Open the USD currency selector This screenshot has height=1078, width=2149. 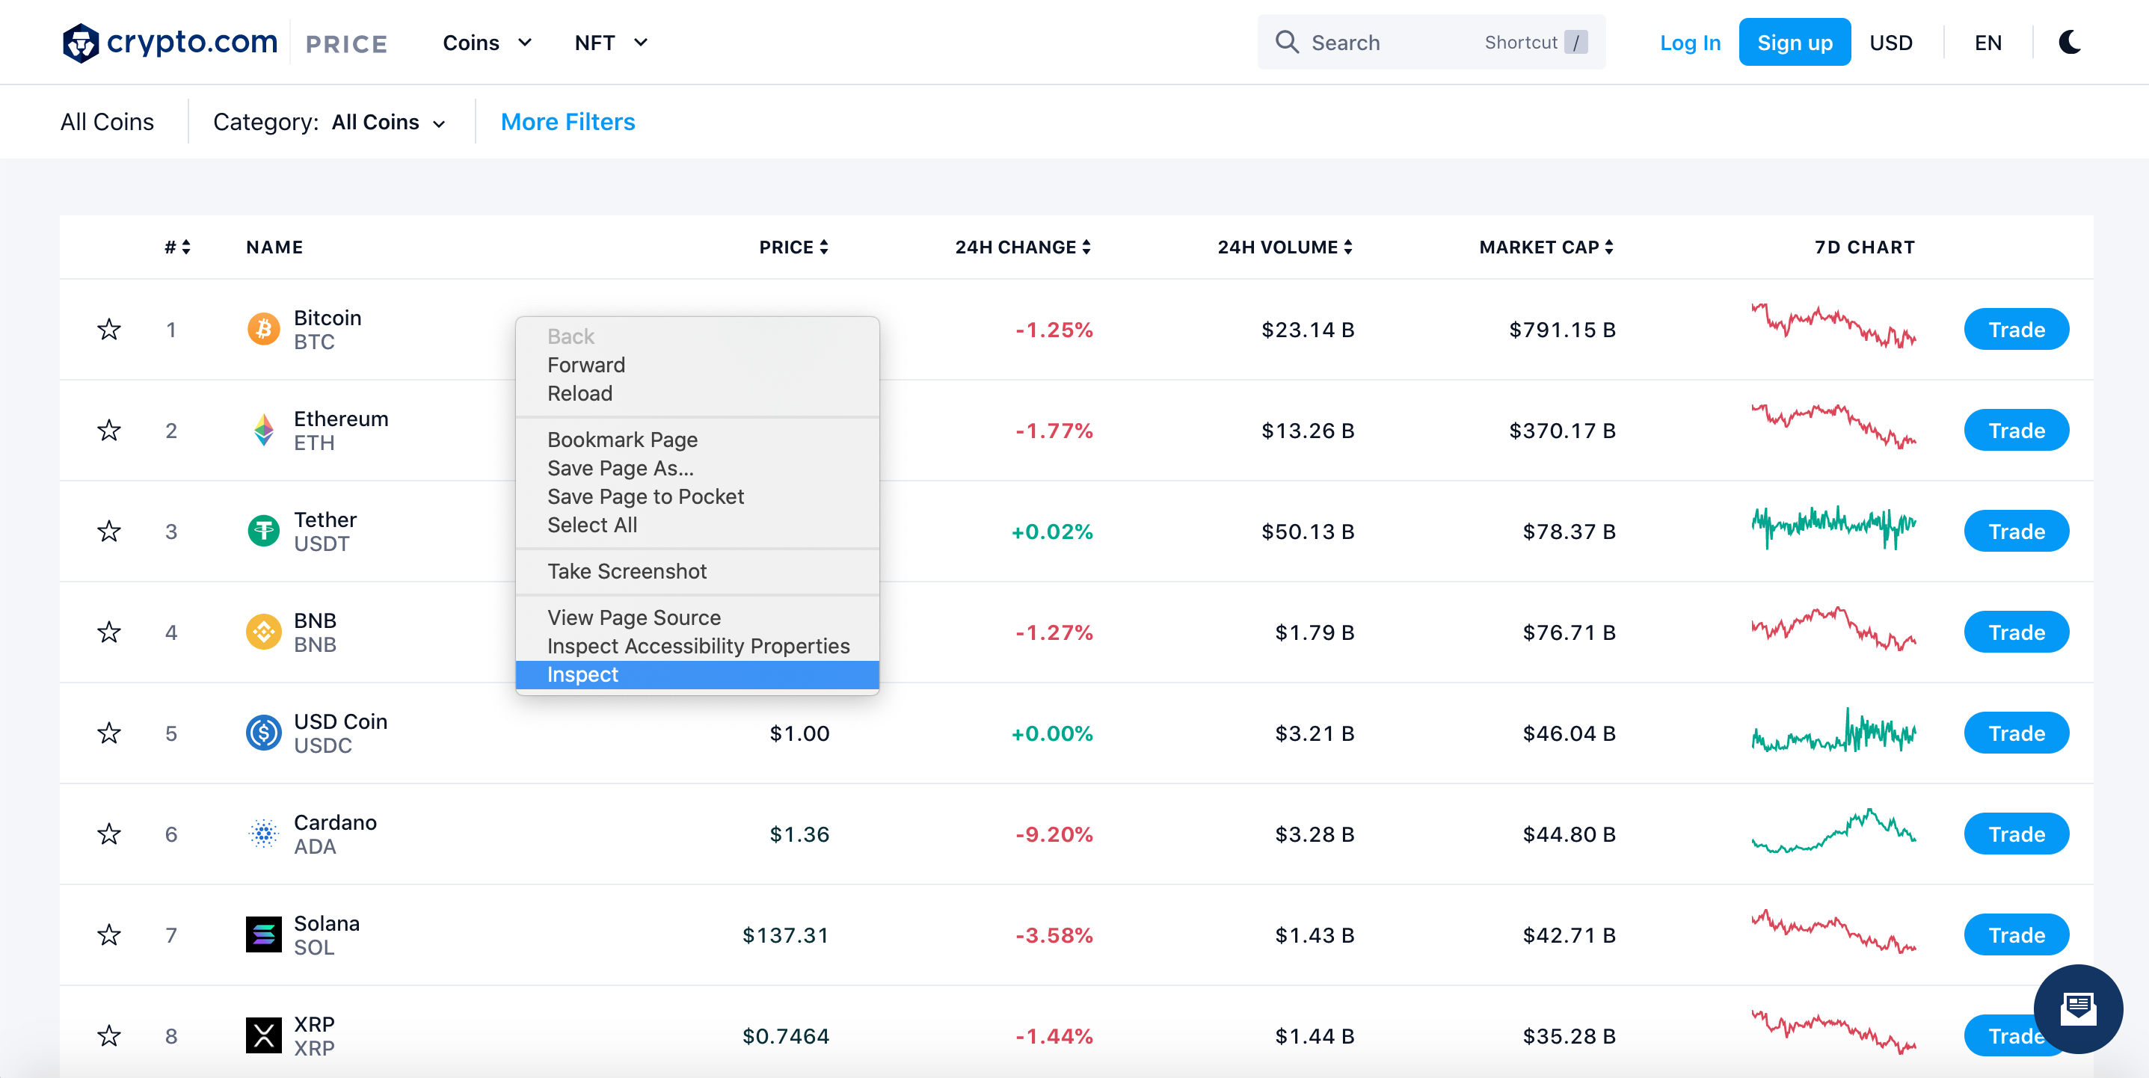tap(1890, 43)
